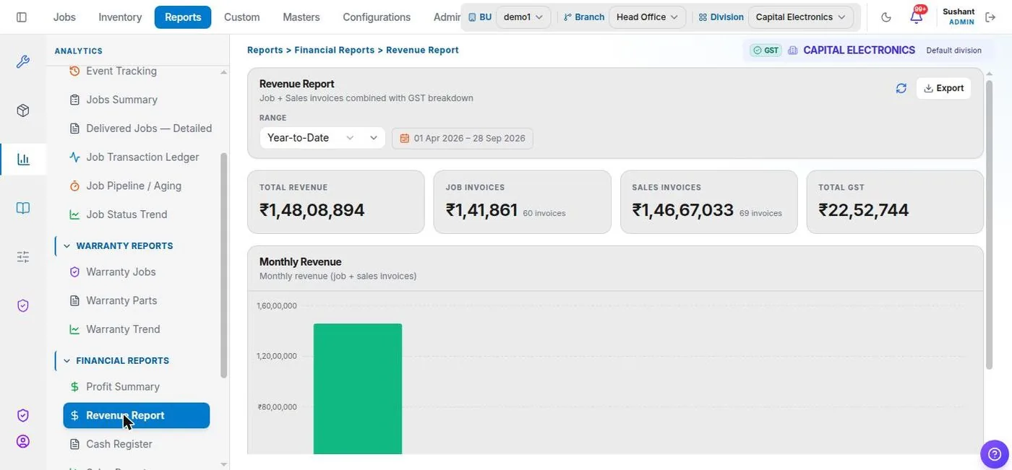This screenshot has width=1012, height=470.
Task: Click the Profit Summary dollar icon
Action: [x=74, y=387]
